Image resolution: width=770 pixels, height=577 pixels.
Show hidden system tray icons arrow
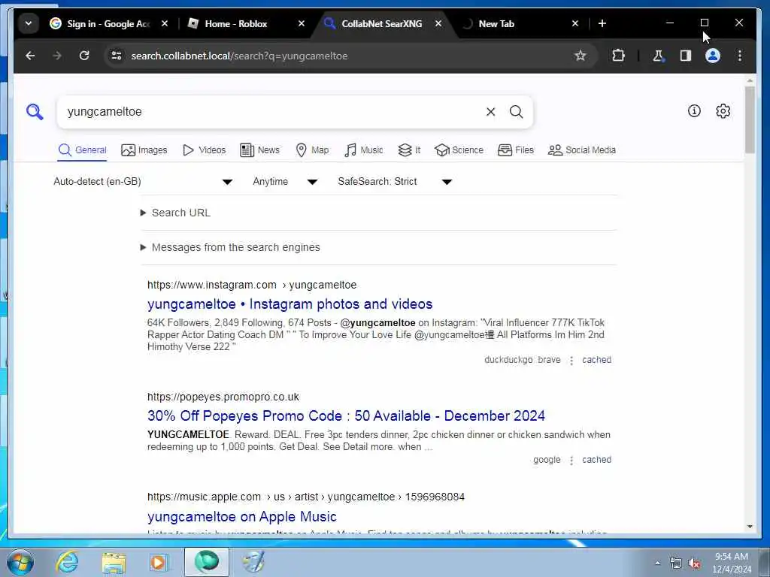click(657, 563)
